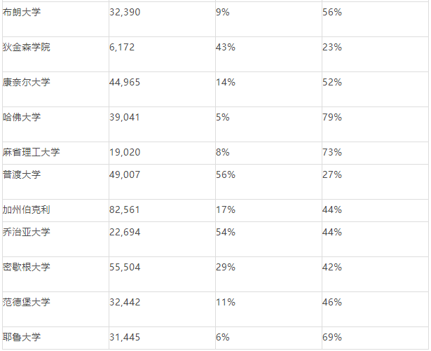Select the value 82,561 cell

coord(125,209)
